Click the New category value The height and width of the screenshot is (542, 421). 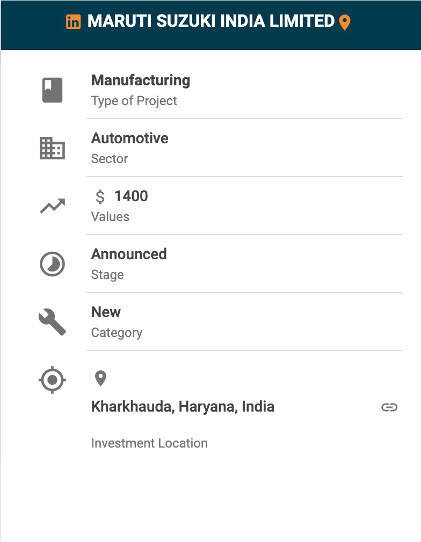[106, 312]
